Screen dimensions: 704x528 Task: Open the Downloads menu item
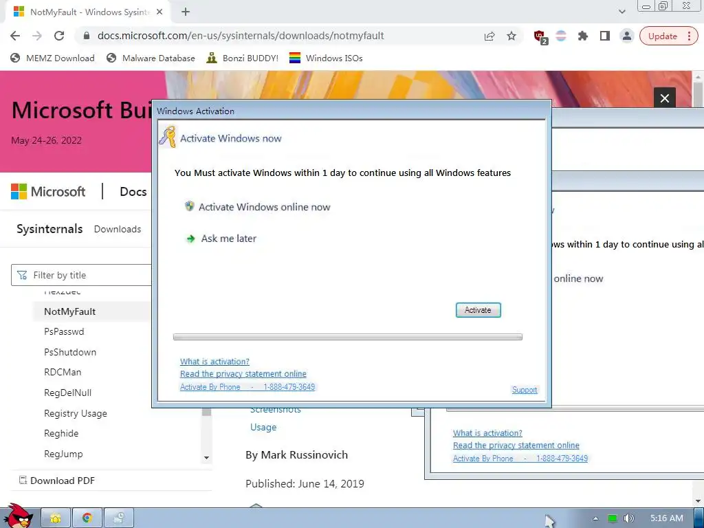click(117, 229)
